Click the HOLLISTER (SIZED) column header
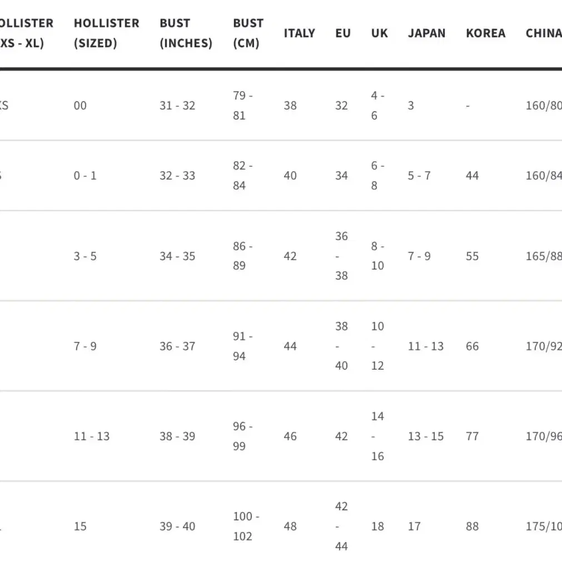This screenshot has height=562, width=562. pyautogui.click(x=106, y=33)
